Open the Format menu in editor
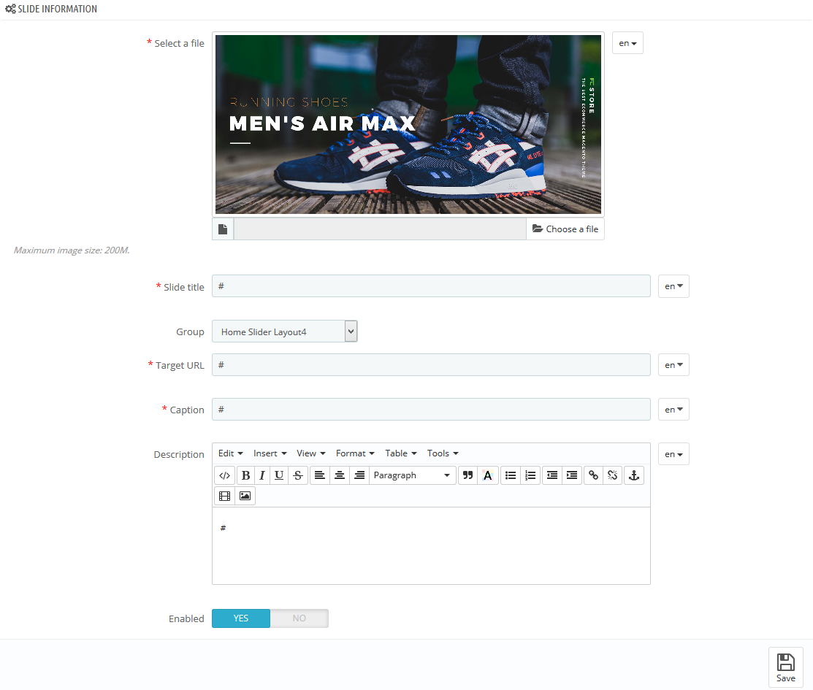Viewport: 813px width, 690px height. [355, 453]
